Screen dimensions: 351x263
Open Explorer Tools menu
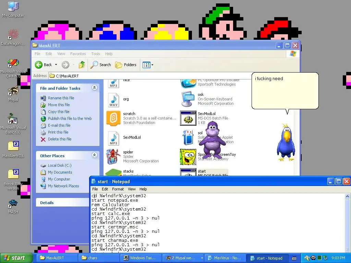click(x=95, y=54)
